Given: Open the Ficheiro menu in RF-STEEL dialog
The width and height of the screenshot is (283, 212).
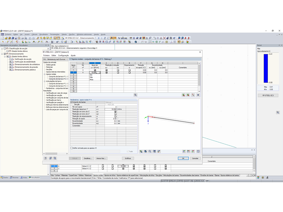Looking at the screenshot, I should point(47,55).
